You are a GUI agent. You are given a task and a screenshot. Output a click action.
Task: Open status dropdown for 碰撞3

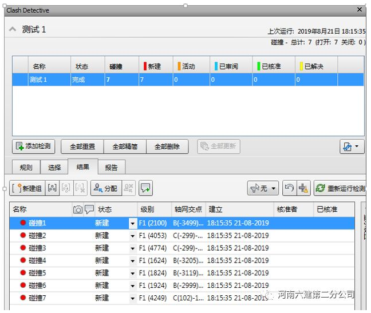pyautogui.click(x=132, y=248)
